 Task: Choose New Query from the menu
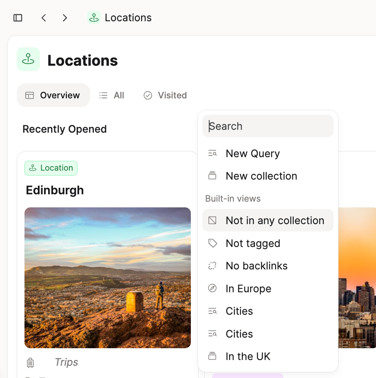click(268, 153)
